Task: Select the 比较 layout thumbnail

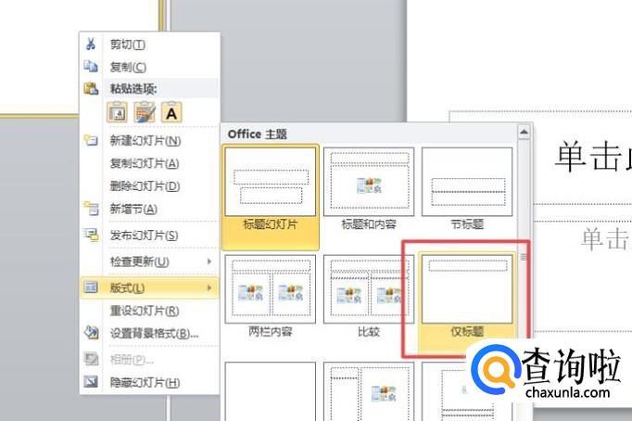Action: point(369,288)
